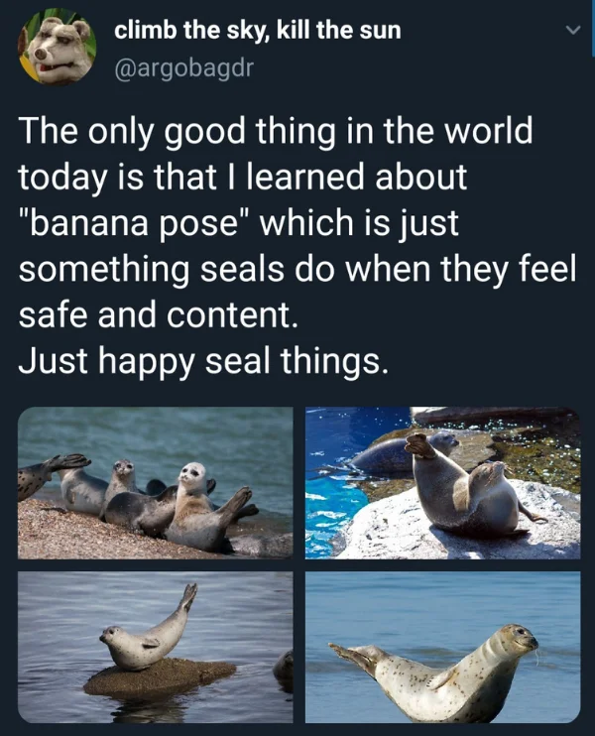The width and height of the screenshot is (595, 736).
Task: Open the bear puppet profile avatar
Action: click(58, 47)
